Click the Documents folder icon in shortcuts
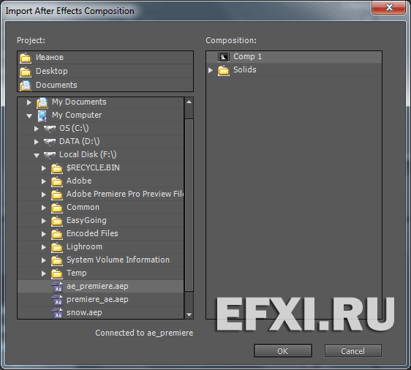Screen dimensions: 411x370 pyautogui.click(x=26, y=86)
